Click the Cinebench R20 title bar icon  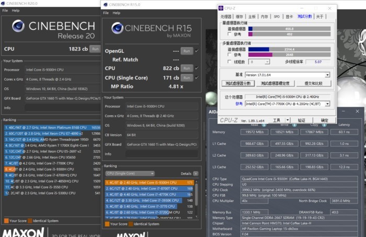pos(3,4)
